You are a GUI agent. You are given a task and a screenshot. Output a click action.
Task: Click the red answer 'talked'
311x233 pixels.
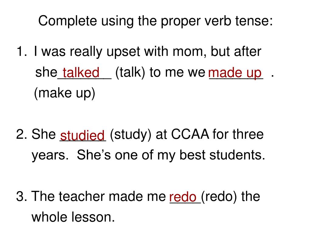pos(81,72)
